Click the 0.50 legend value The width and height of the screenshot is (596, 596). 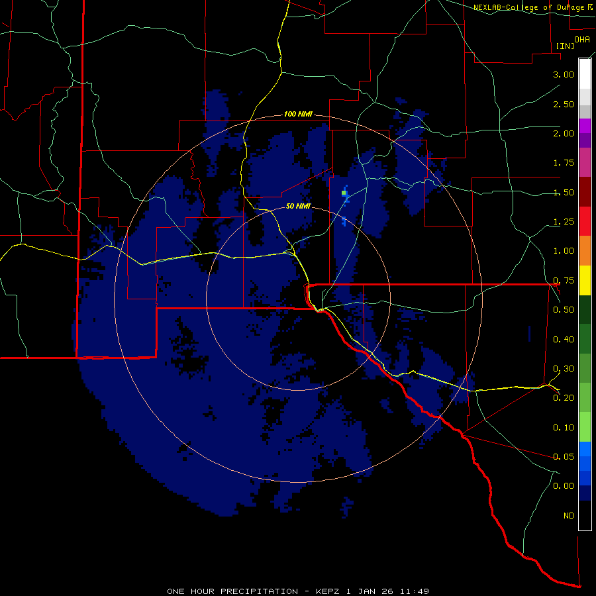click(564, 309)
